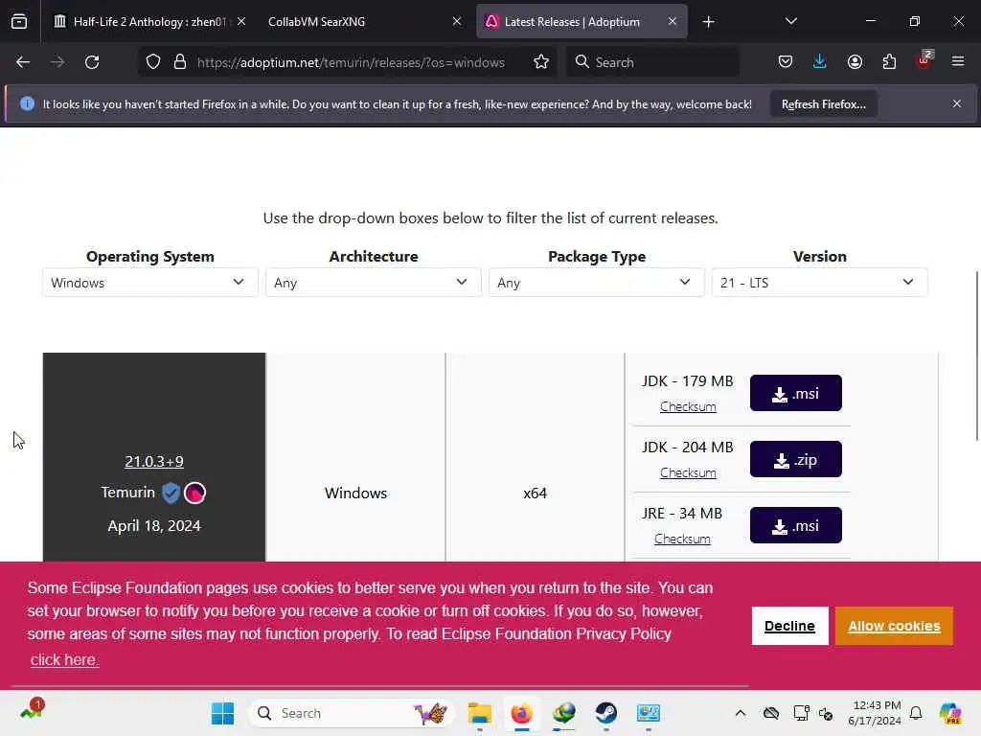981x736 pixels.
Task: Open a new tab
Action: (708, 22)
